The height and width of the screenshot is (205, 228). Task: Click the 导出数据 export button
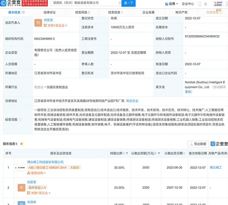[198, 144]
